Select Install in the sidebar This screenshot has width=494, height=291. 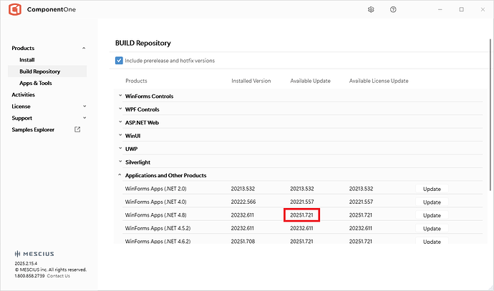coord(27,60)
